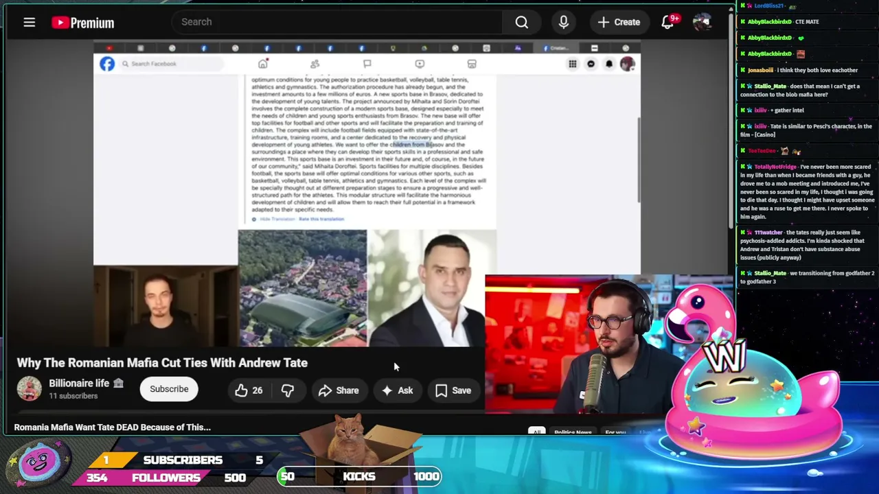The width and height of the screenshot is (879, 494).
Task: Click the YouTube search field
Action: (336, 22)
